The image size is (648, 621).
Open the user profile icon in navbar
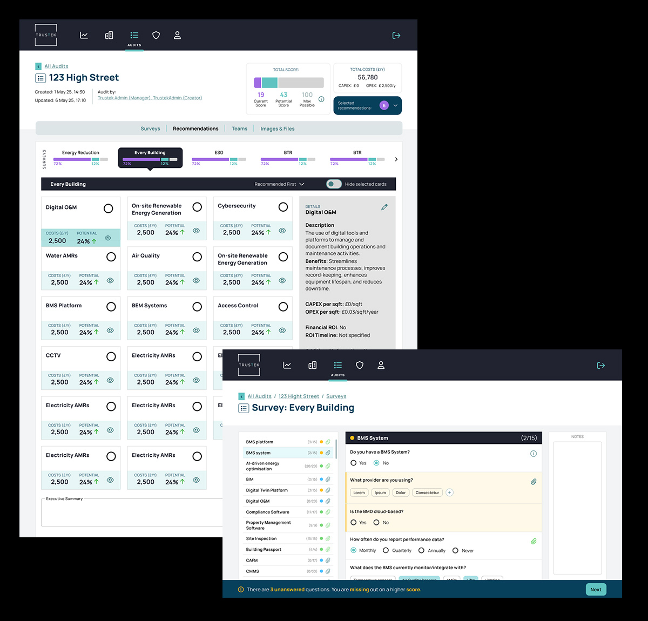click(177, 35)
